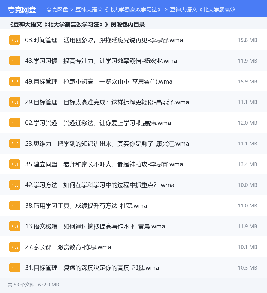
Task: Click size 10.0 MB of 42.学习方法 file
Action: click(x=247, y=185)
